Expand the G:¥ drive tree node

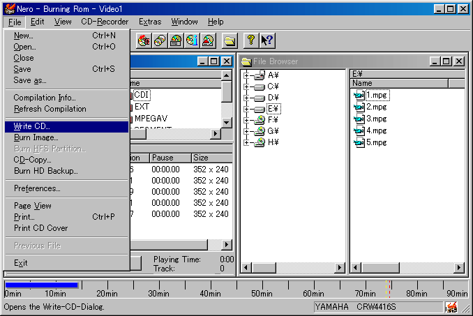[246, 131]
